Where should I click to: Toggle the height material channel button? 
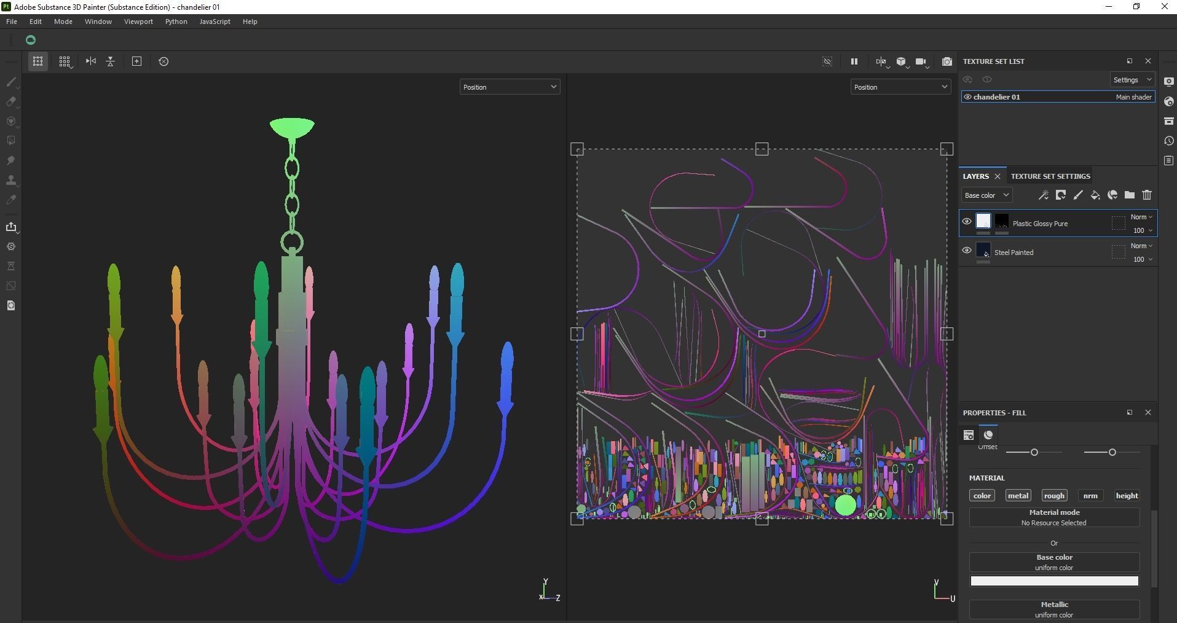pos(1127,496)
